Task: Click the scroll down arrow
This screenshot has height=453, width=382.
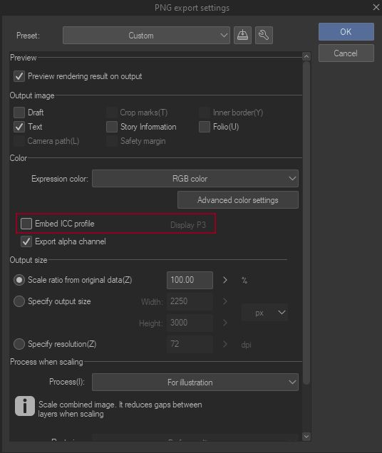Action: coord(306,436)
